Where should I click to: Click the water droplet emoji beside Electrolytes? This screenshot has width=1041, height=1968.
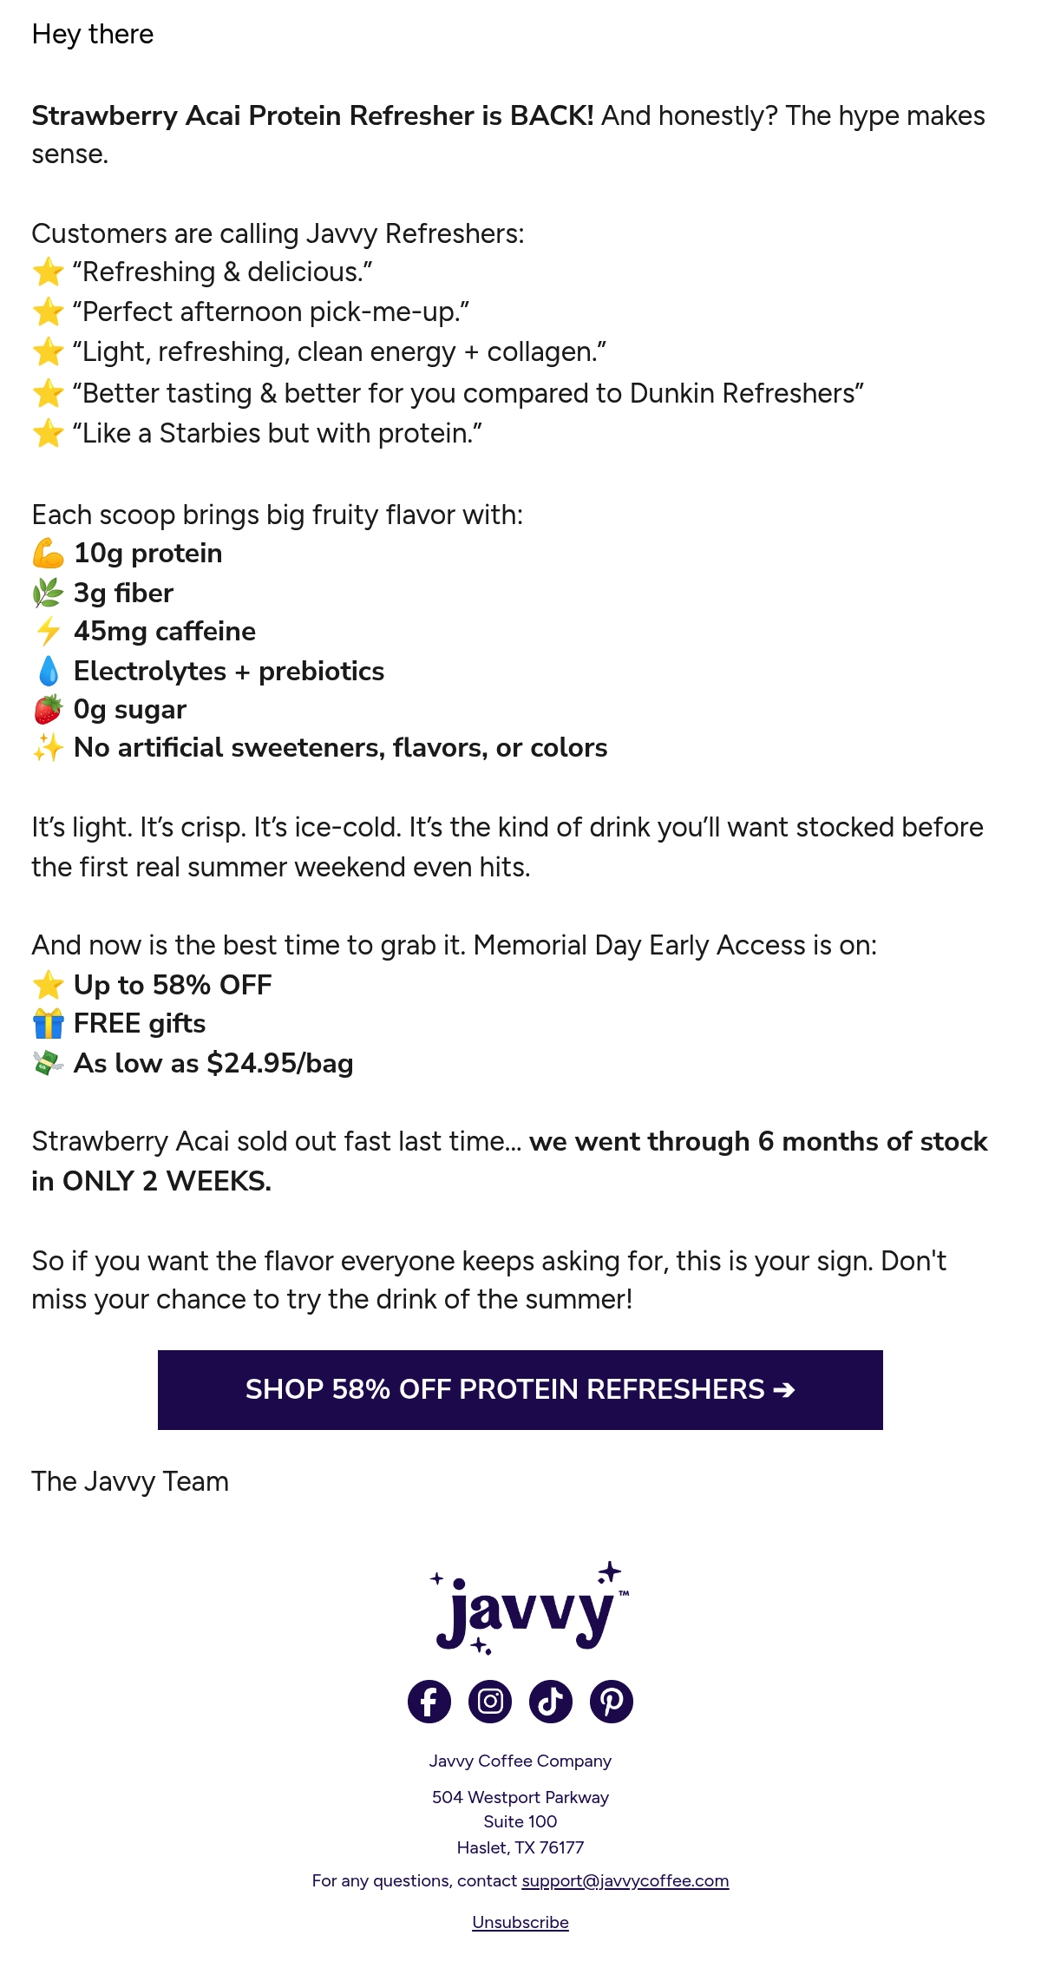click(49, 671)
